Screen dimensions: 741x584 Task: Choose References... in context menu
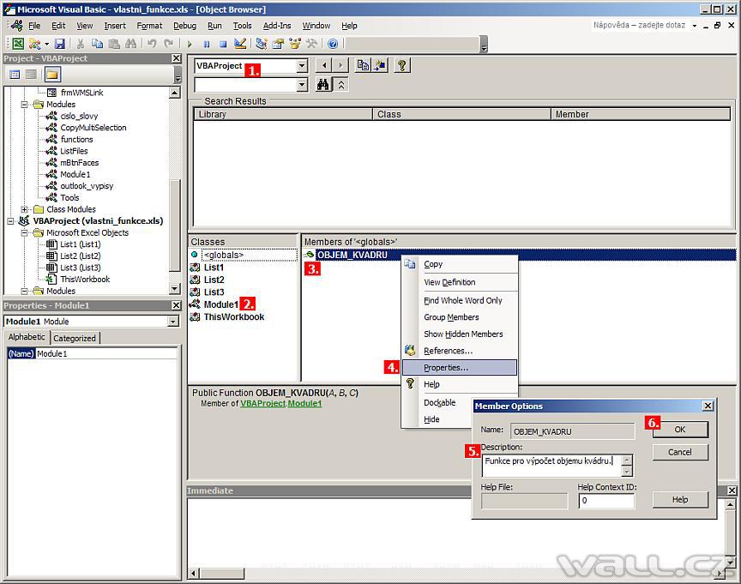pos(460,351)
